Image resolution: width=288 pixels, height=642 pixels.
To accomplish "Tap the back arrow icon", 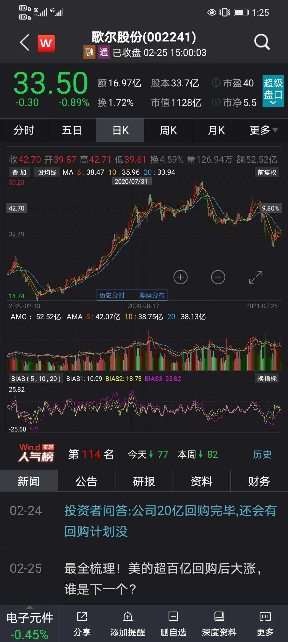I will click(25, 42).
